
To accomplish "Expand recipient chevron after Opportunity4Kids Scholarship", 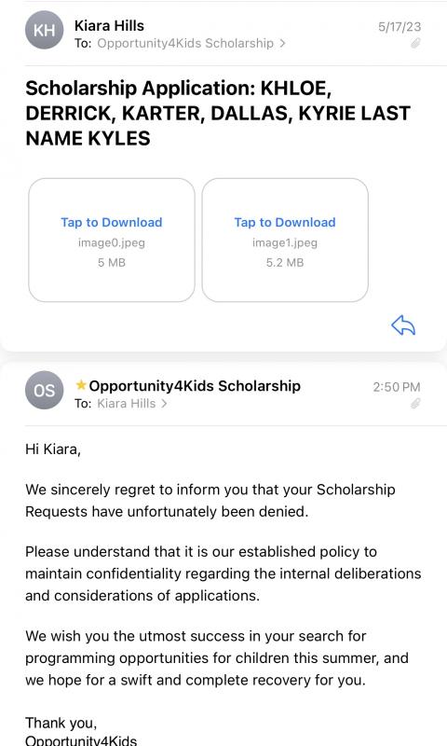I will pos(283,43).
